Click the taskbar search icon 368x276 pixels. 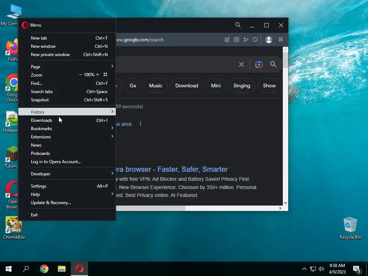(26, 269)
